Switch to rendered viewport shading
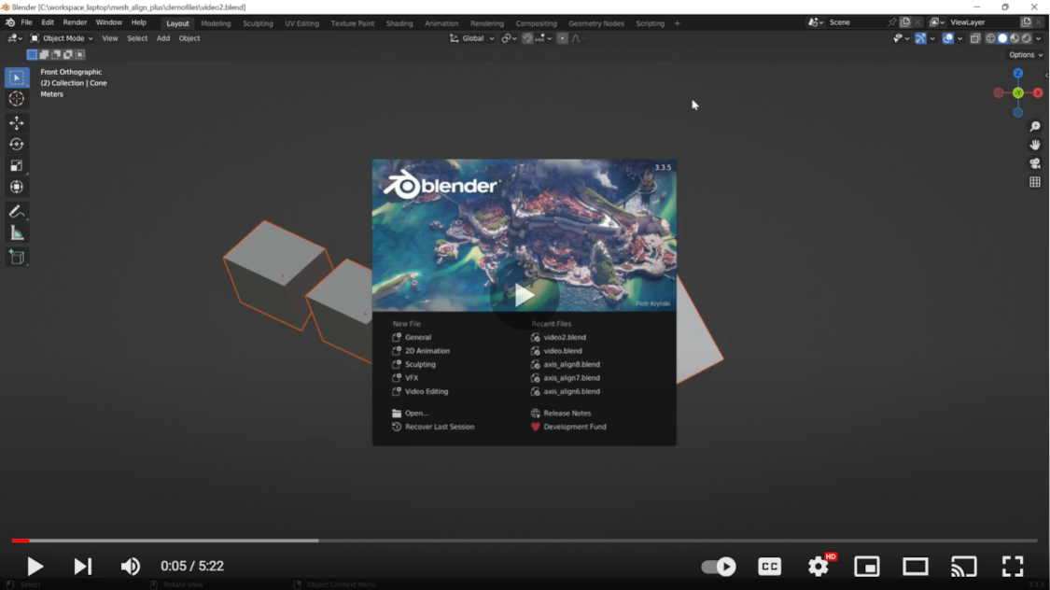The image size is (1050, 590). coord(1027,38)
